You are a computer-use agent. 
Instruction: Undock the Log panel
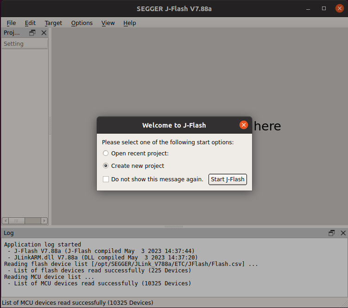point(331,233)
